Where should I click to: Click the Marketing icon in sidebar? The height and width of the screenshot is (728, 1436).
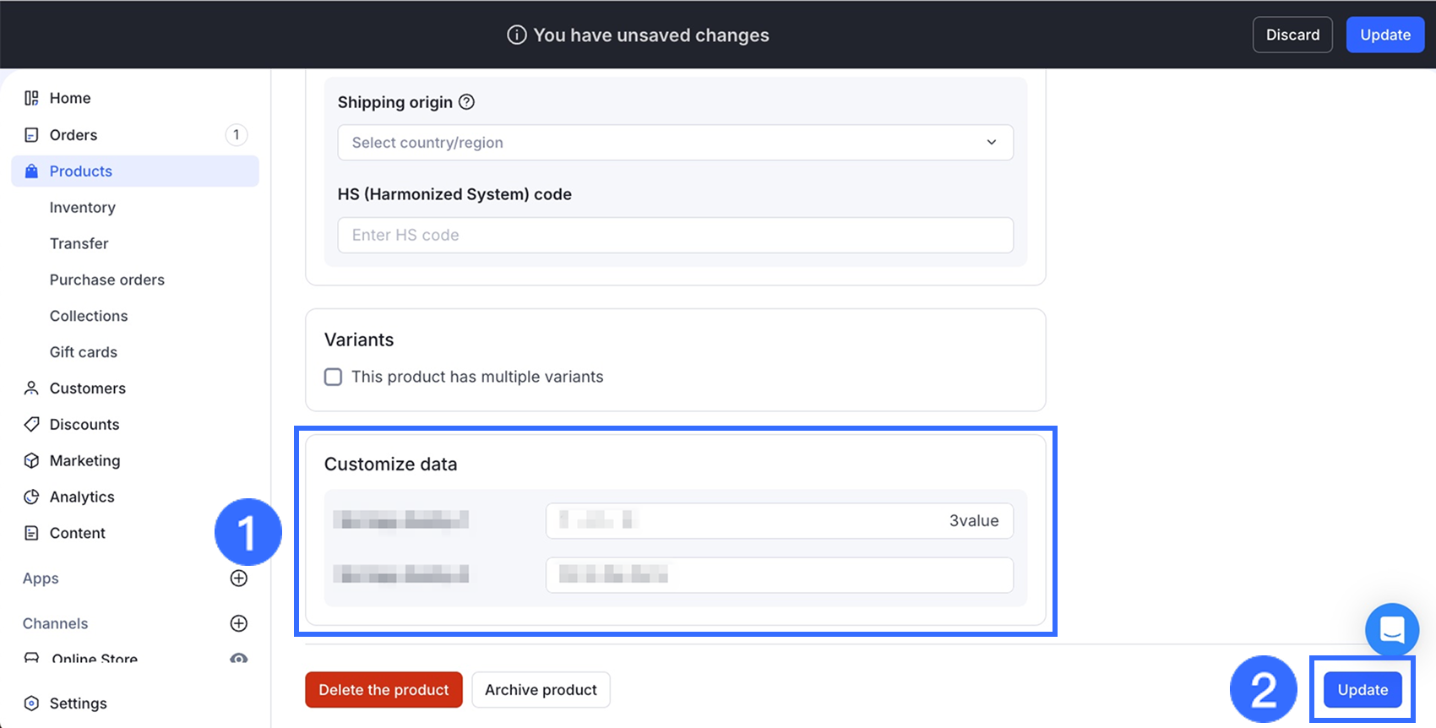click(31, 460)
